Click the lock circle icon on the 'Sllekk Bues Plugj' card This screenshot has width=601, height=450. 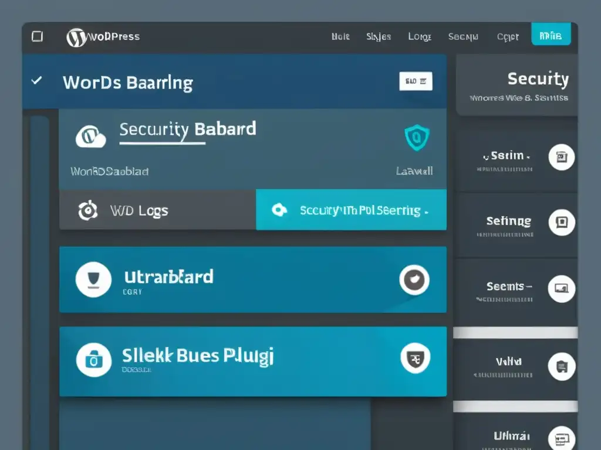pyautogui.click(x=94, y=360)
